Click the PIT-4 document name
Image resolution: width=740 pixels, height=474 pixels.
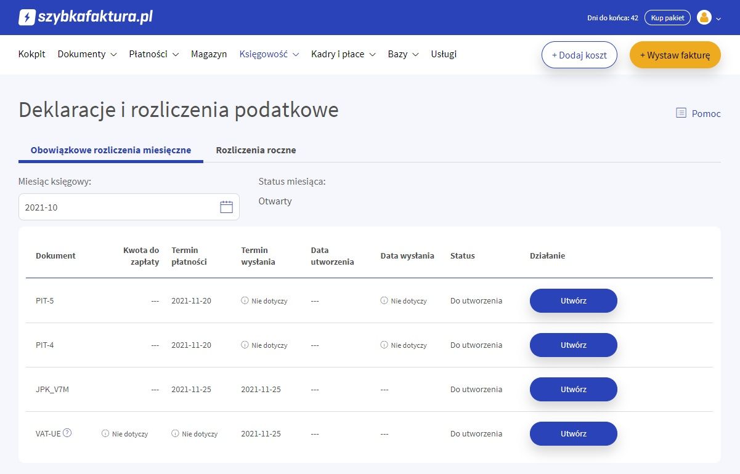(x=45, y=345)
